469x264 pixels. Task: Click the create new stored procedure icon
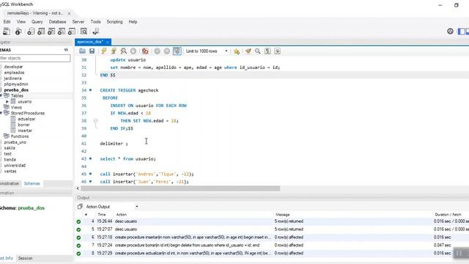pyautogui.click(x=62, y=32)
